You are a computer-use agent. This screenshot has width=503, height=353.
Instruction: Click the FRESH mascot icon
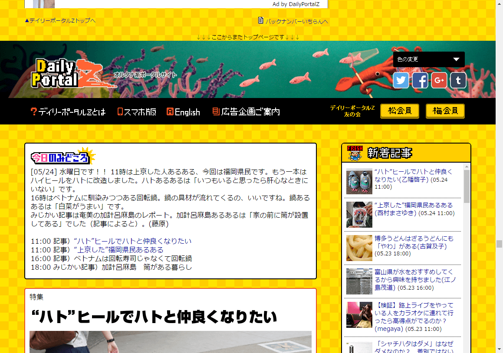(355, 153)
